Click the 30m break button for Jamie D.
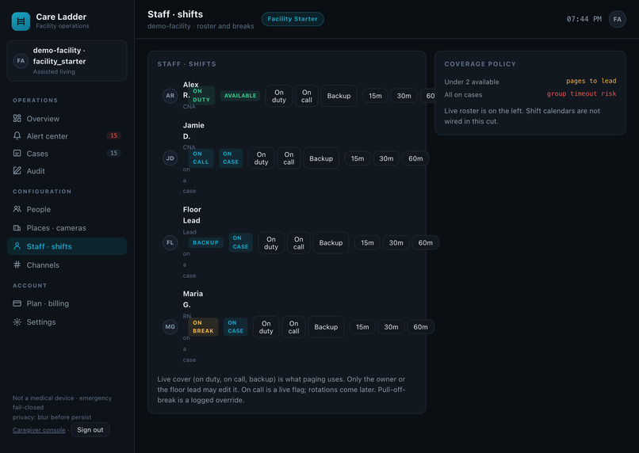 pos(386,158)
